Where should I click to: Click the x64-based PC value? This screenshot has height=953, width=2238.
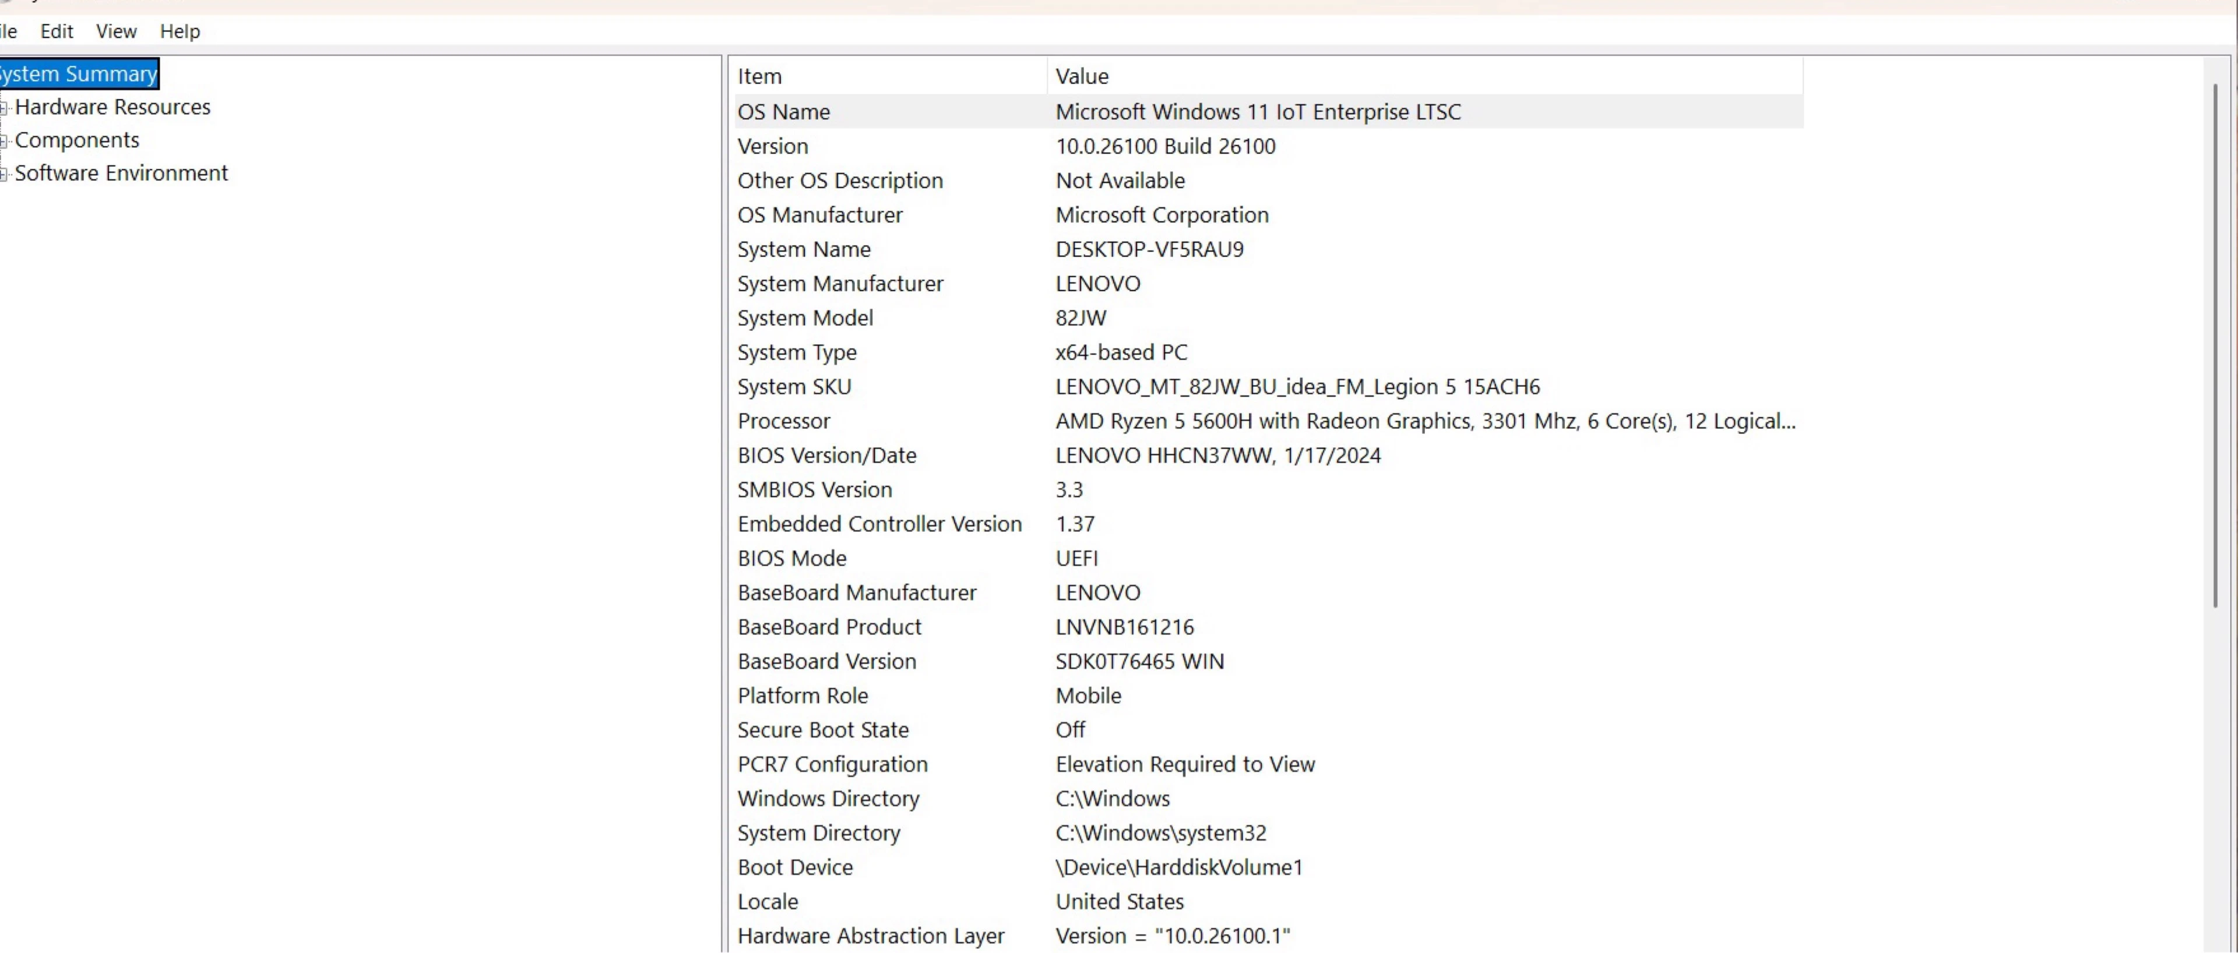point(1121,352)
